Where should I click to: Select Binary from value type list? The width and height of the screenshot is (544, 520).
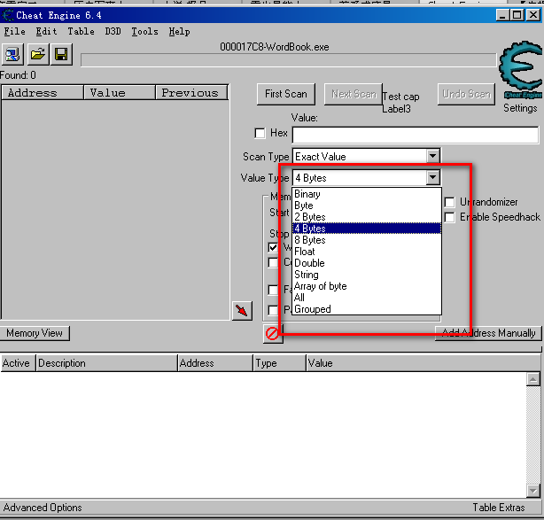tap(367, 194)
